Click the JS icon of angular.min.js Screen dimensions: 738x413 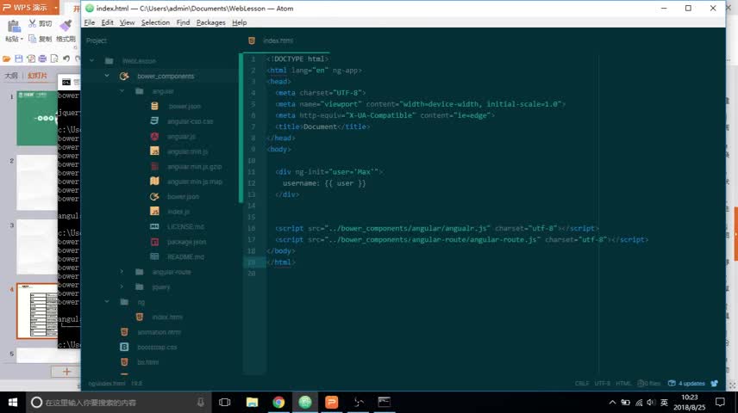point(154,151)
